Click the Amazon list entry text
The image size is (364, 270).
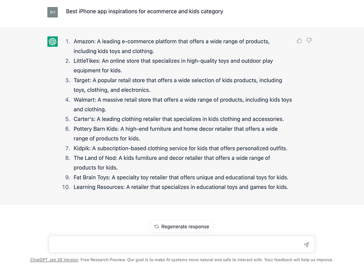(172, 46)
